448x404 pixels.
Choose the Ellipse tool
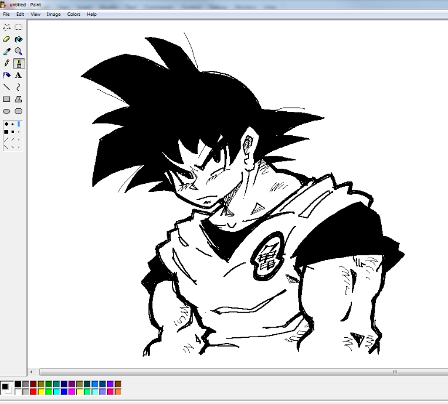(x=6, y=111)
